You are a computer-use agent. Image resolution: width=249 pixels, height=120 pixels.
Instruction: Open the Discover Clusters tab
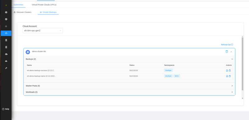[22, 12]
